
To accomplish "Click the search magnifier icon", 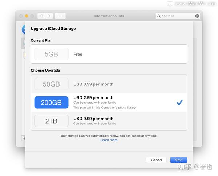I will pos(158,16).
